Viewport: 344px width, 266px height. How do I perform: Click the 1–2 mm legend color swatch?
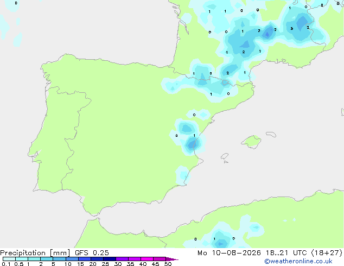coord(34,259)
